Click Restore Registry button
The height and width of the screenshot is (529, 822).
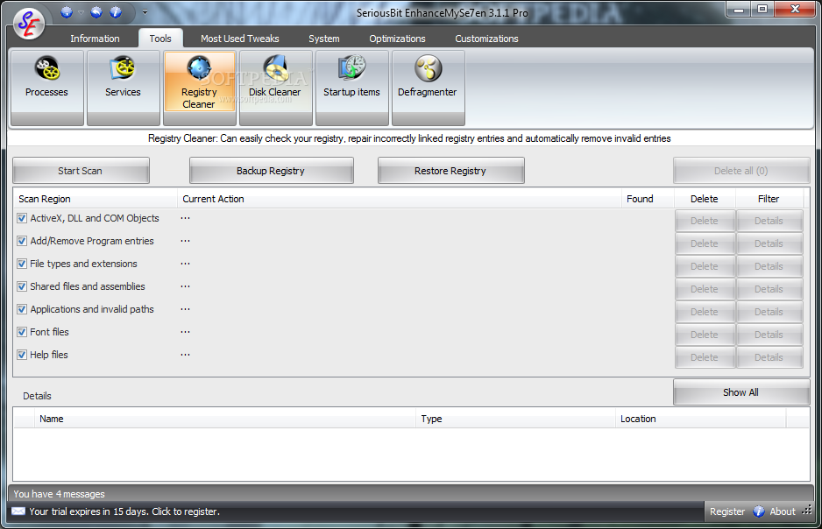pos(450,171)
